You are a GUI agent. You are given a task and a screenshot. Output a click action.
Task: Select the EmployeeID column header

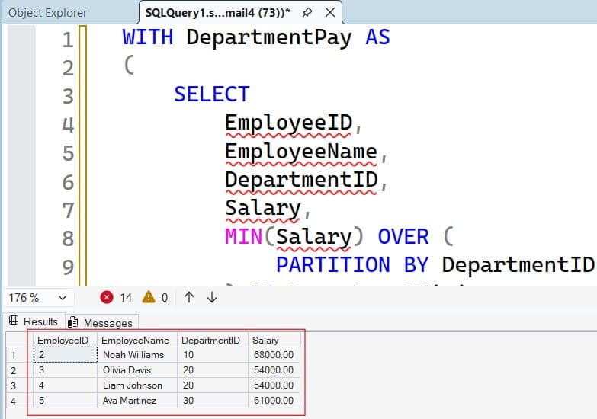click(65, 340)
